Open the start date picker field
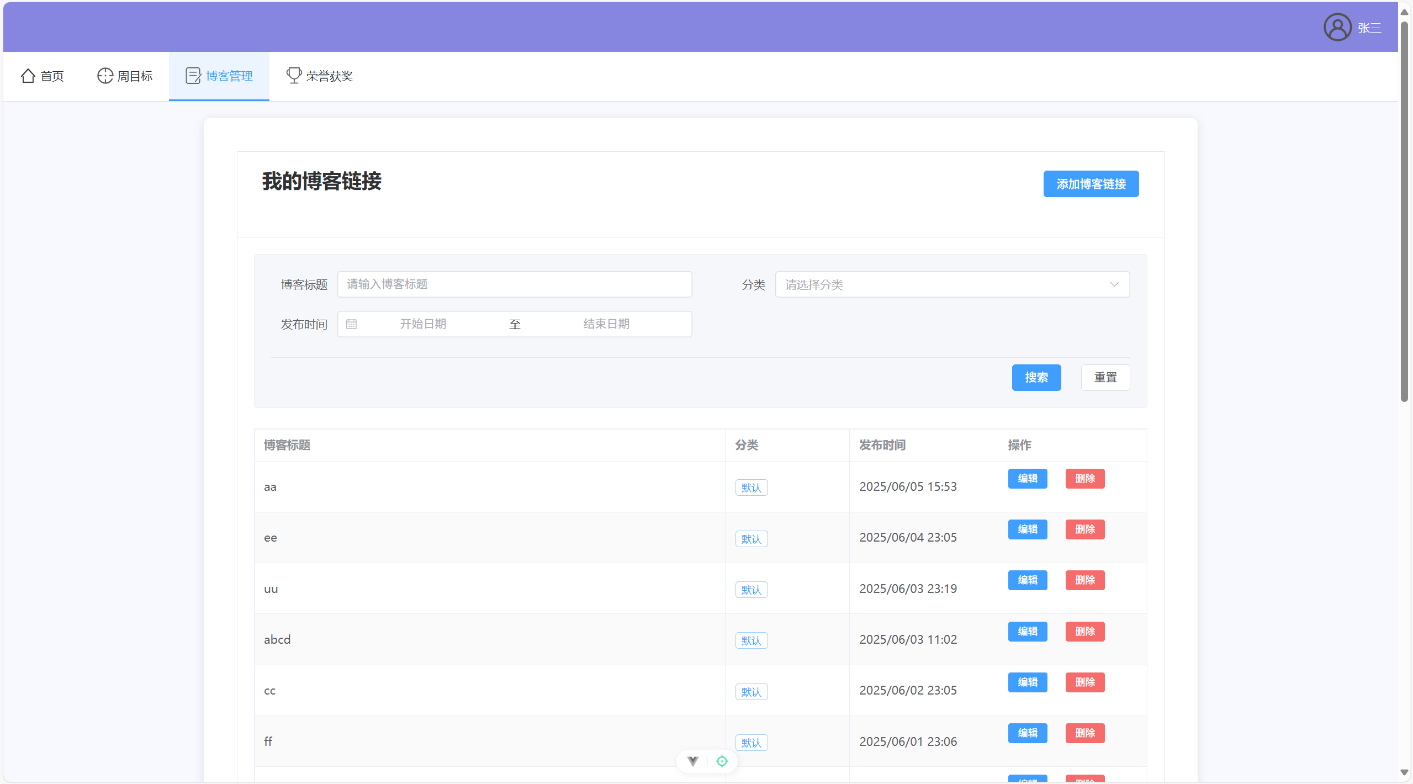Viewport: 1413px width, 784px height. coord(423,324)
